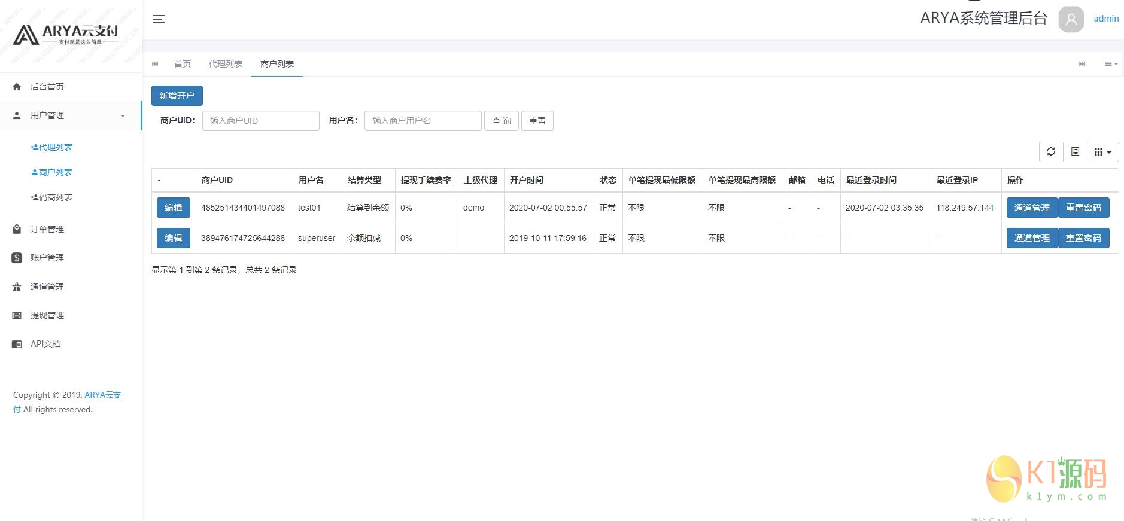Screen dimensions: 1124x521
Task: Edit the test01 merchant row
Action: (x=174, y=208)
